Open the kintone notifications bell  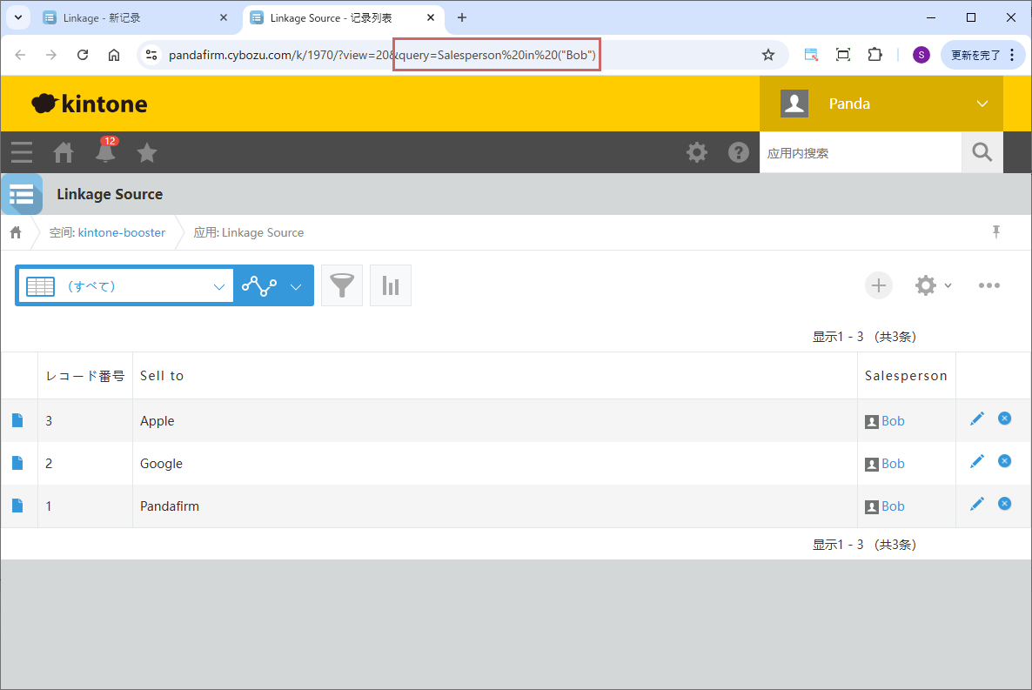pos(105,152)
